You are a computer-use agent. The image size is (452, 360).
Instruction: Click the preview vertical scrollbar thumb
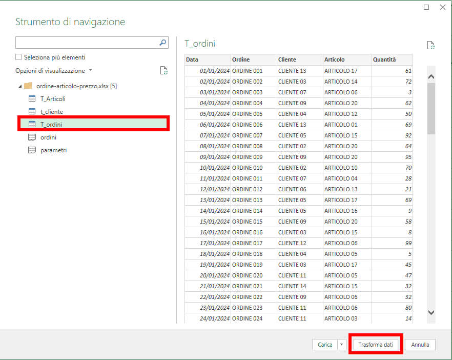pos(432,109)
